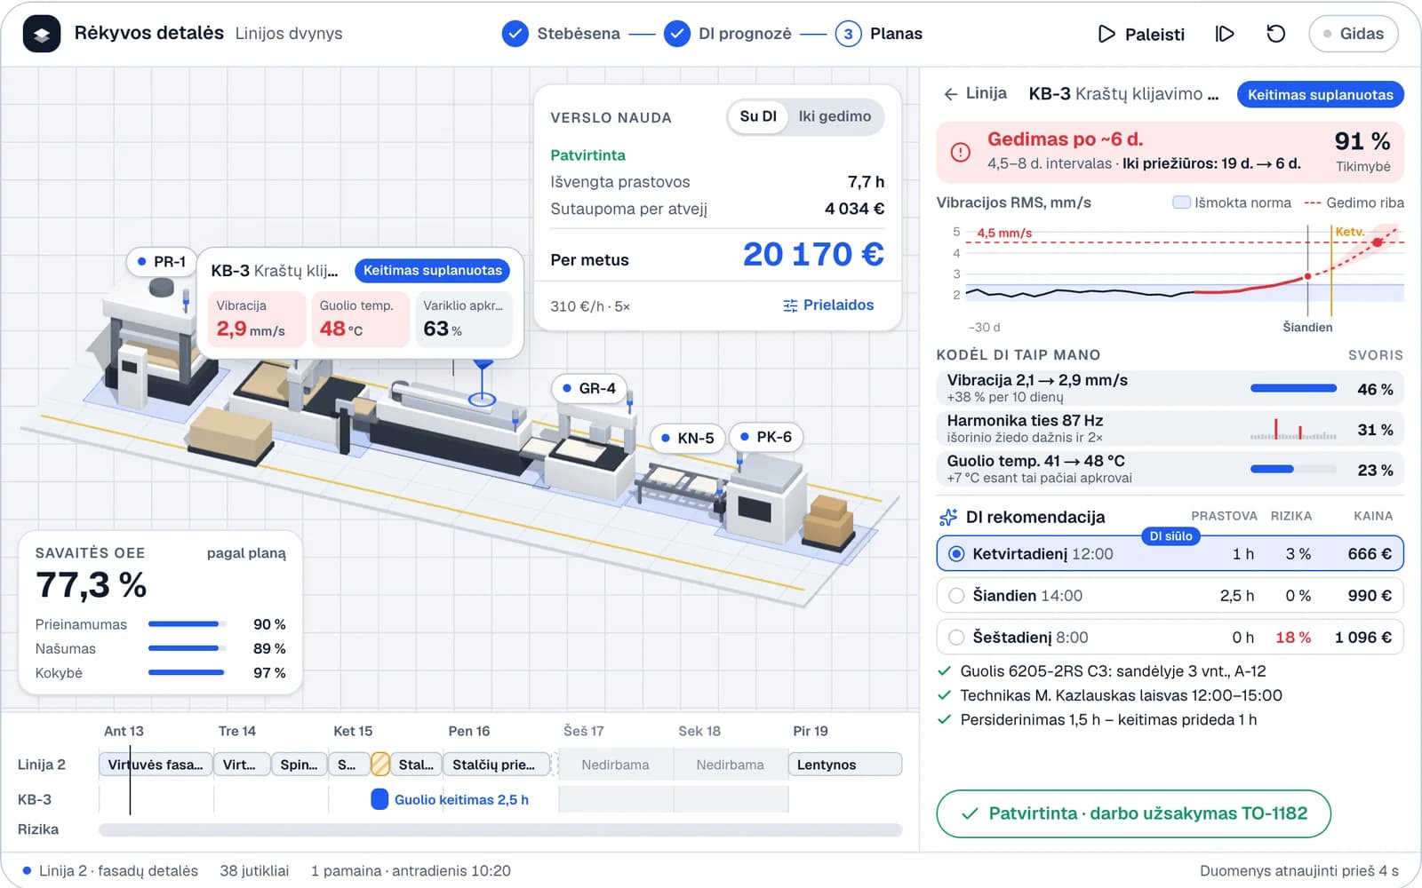
Task: Click the Paleisti play button
Action: tap(1141, 34)
